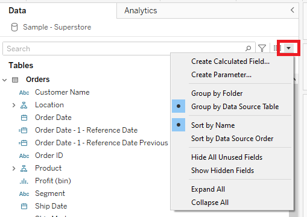Open the data pane dropdown arrow
Image resolution: width=307 pixels, height=217 pixels.
(x=289, y=48)
